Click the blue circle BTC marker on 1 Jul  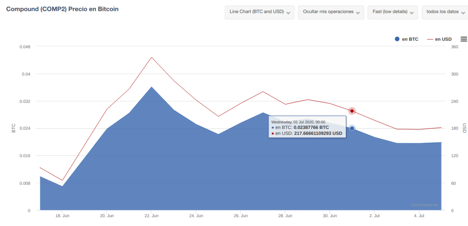[352, 128]
